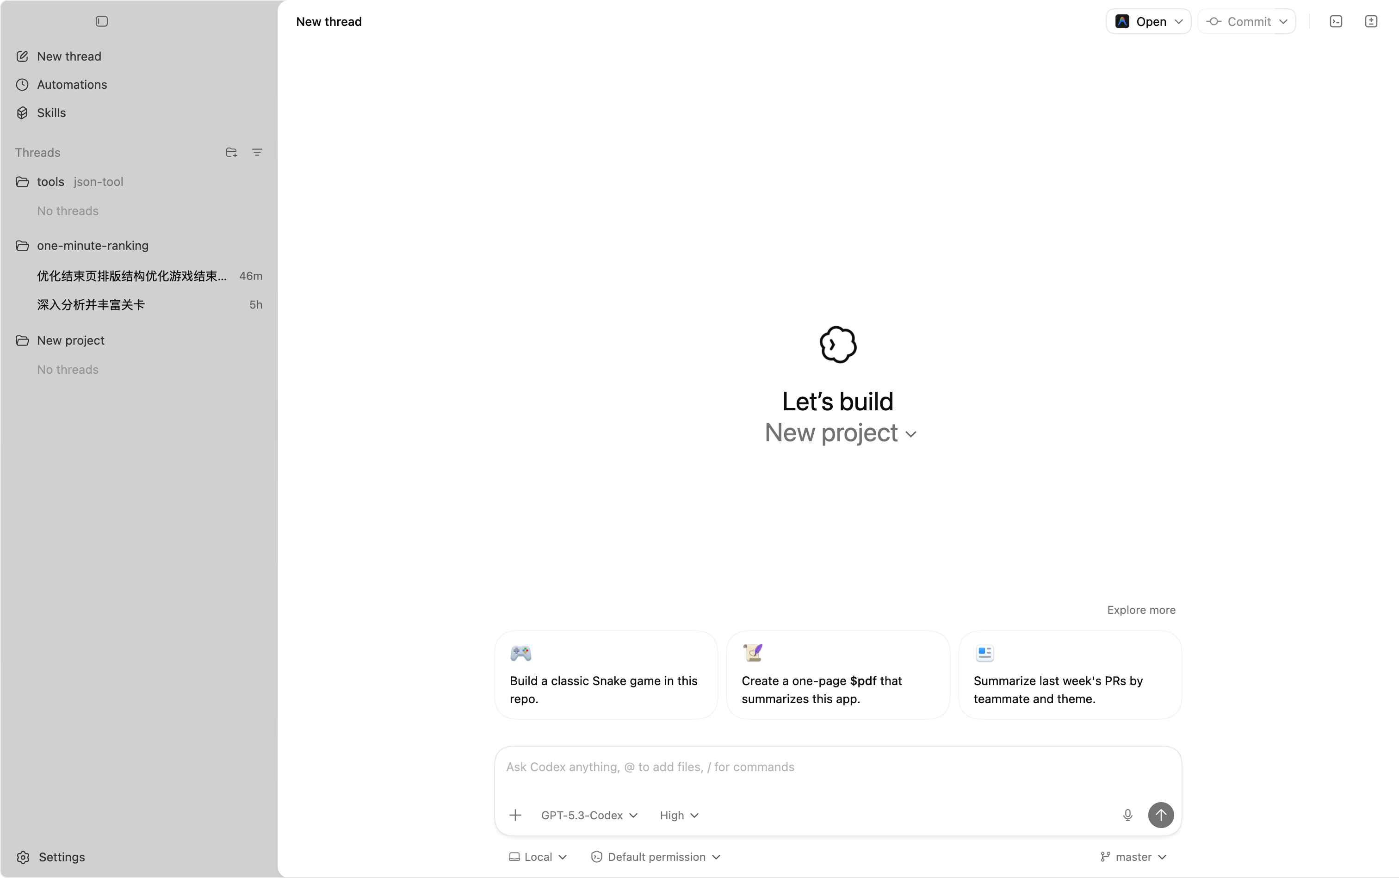Click the Explore more link
The image size is (1399, 878).
(1140, 610)
